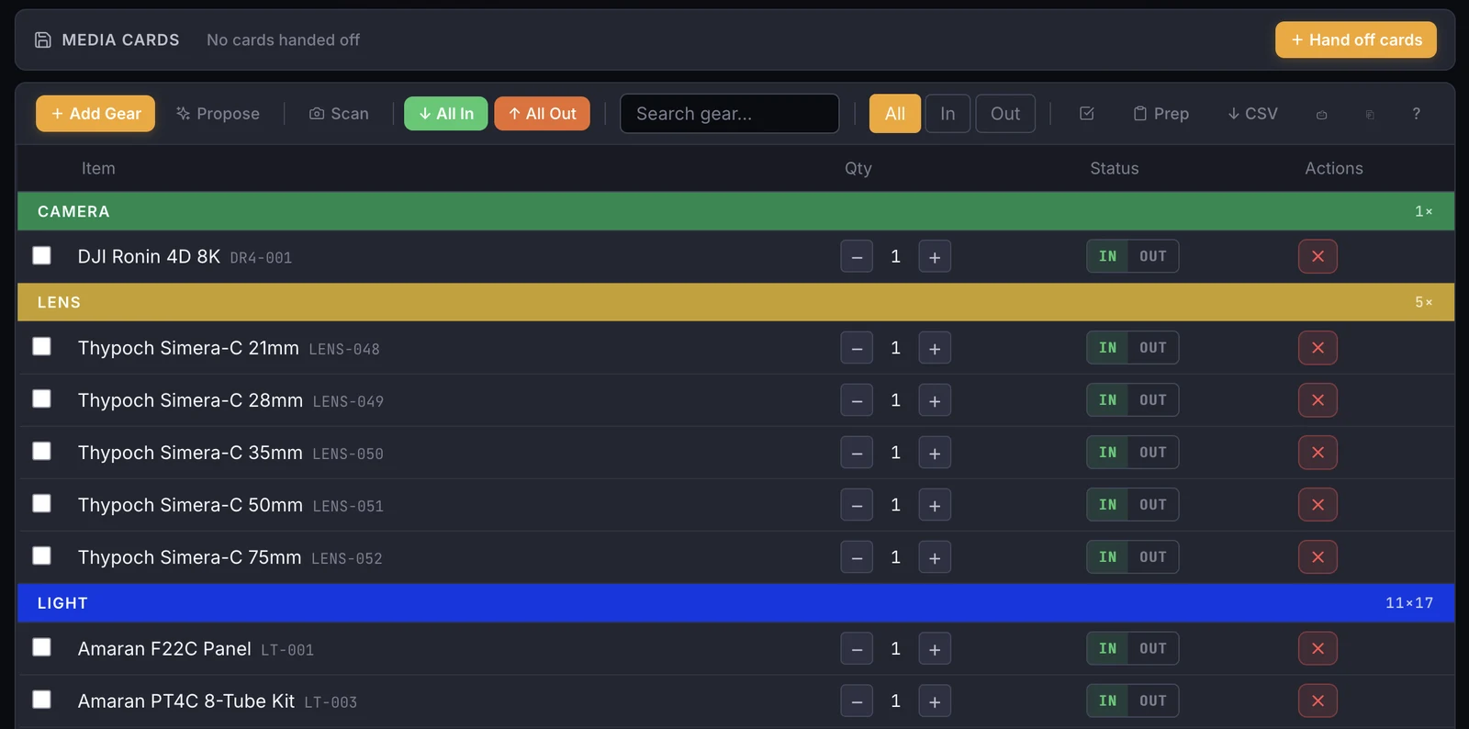Mark Amaran PT4C 8-Tube Kit as OUT
1469x729 pixels.
point(1153,701)
